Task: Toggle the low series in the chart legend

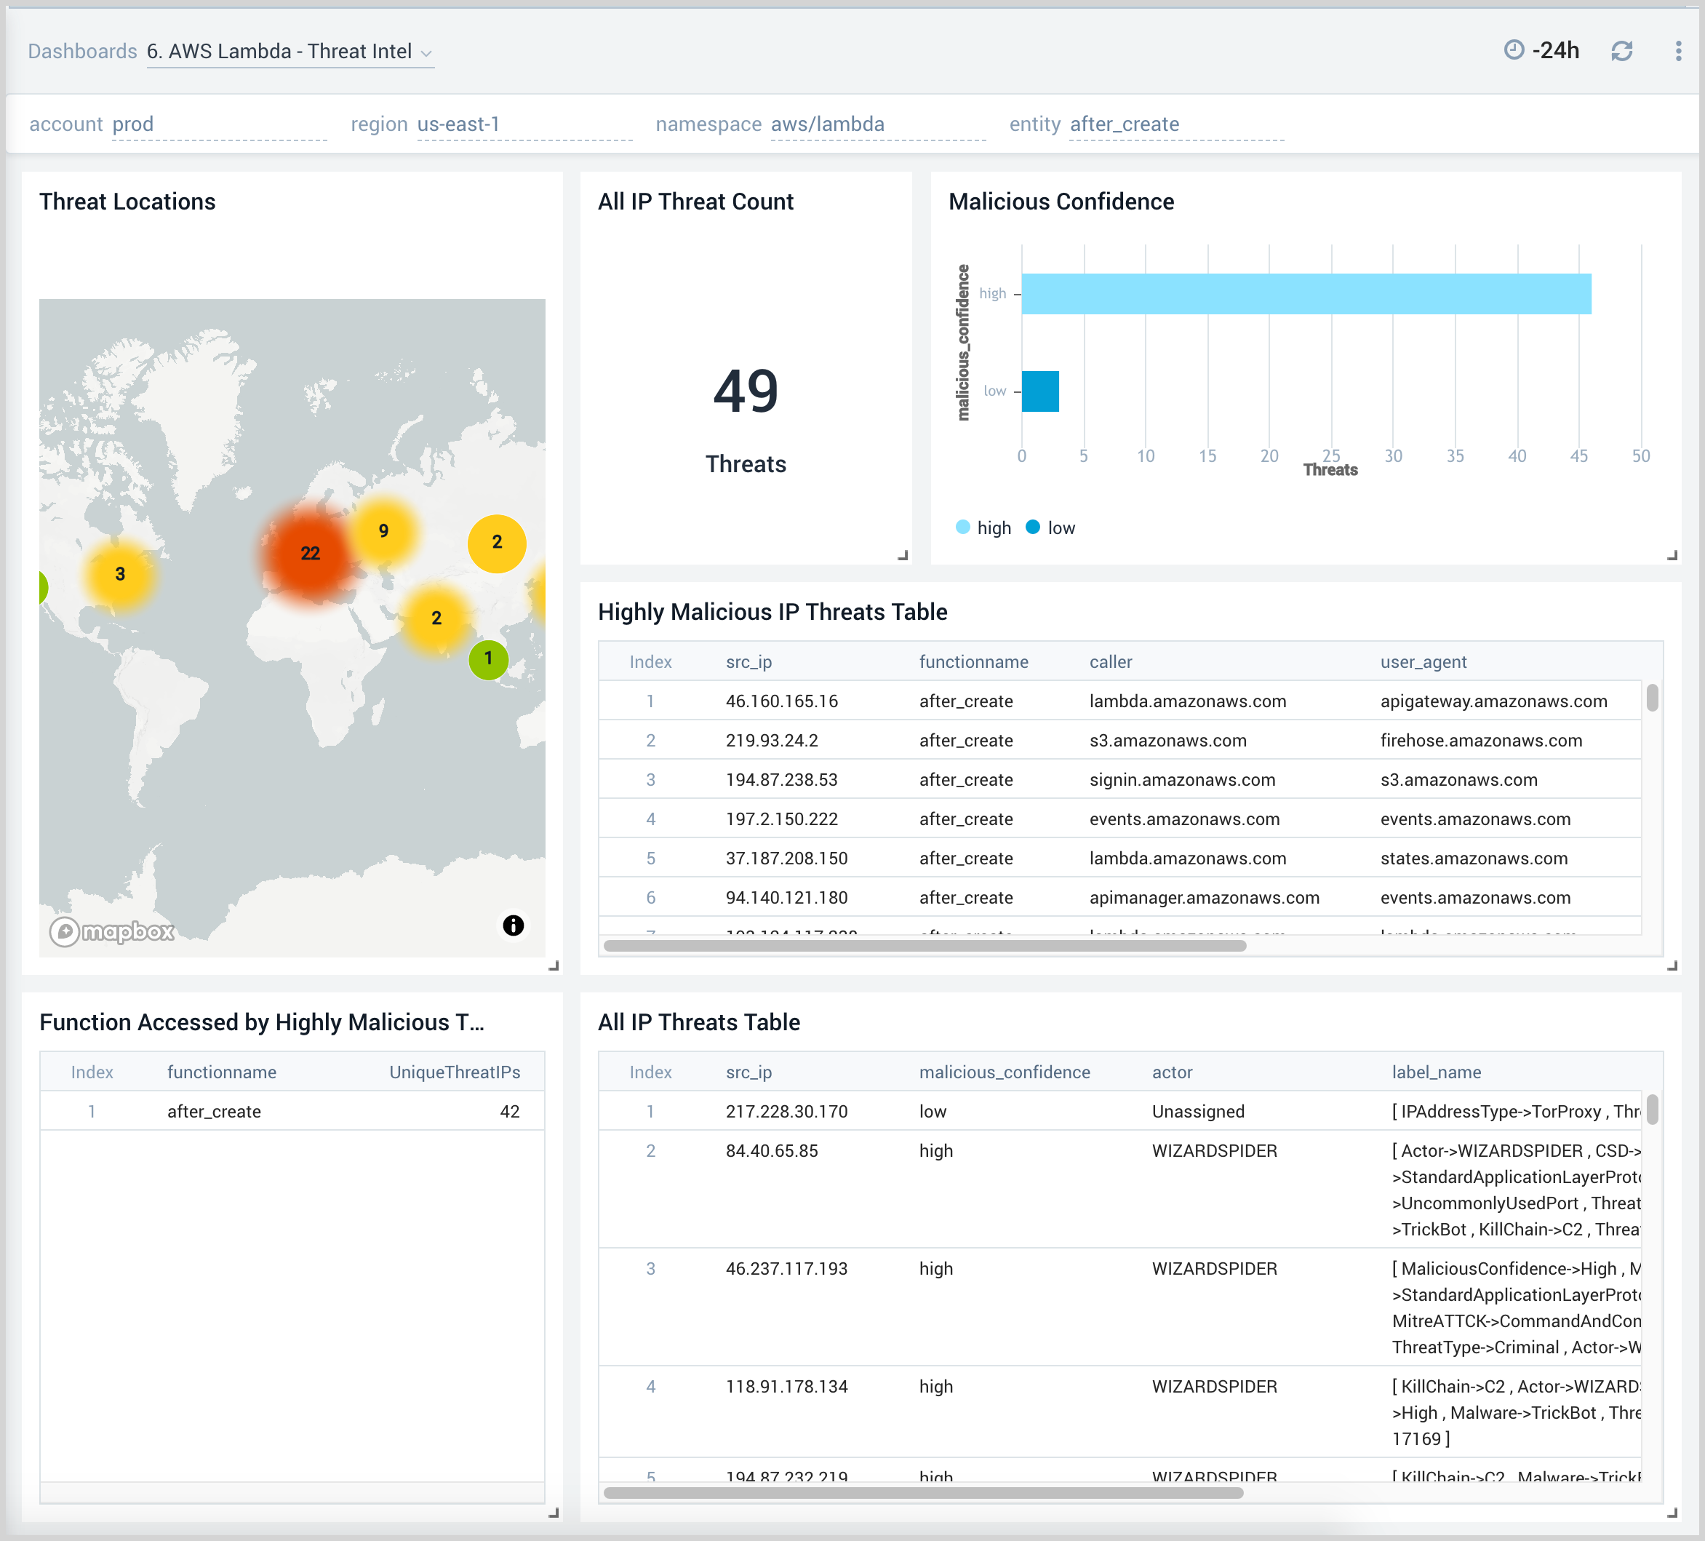Action: coord(1050,527)
